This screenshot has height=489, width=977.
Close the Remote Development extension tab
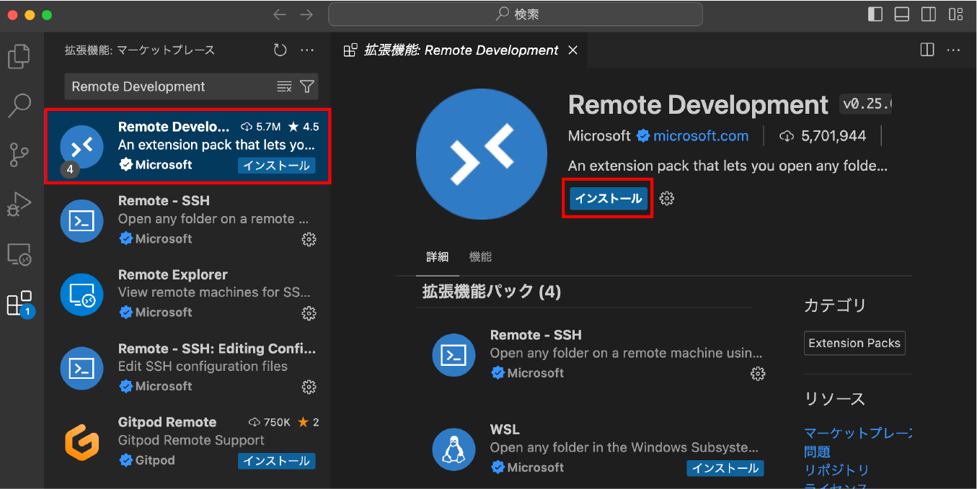(x=573, y=50)
